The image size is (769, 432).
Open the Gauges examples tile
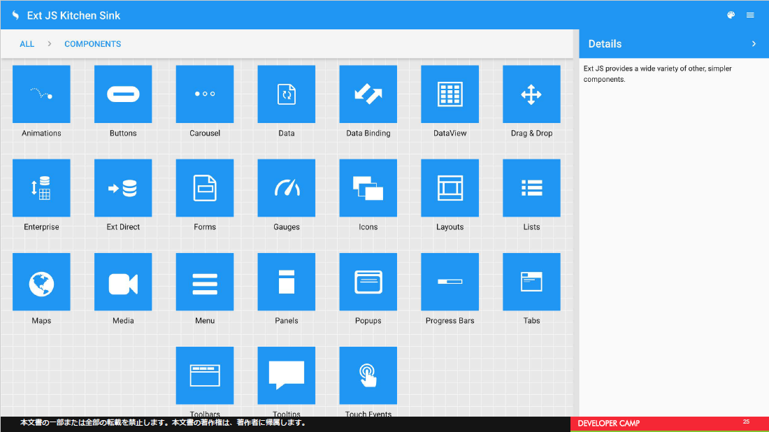pos(287,188)
